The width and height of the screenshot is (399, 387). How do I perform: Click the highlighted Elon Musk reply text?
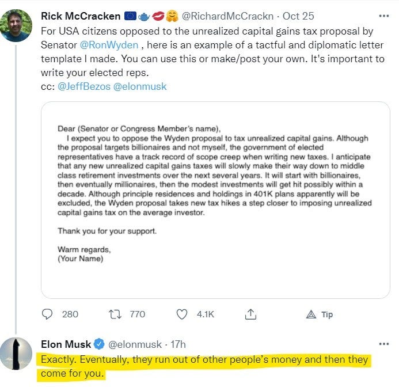(204, 367)
